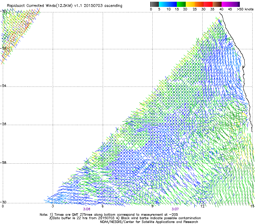
Task: Choose the red 30-35 knots color band
Action: tap(208, 4)
